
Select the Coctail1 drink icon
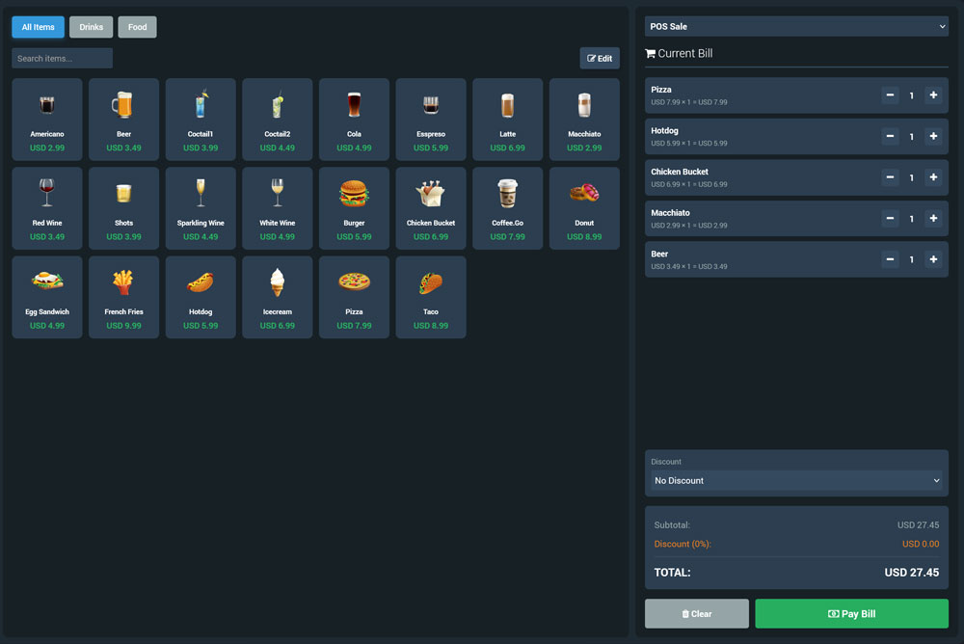[201, 104]
